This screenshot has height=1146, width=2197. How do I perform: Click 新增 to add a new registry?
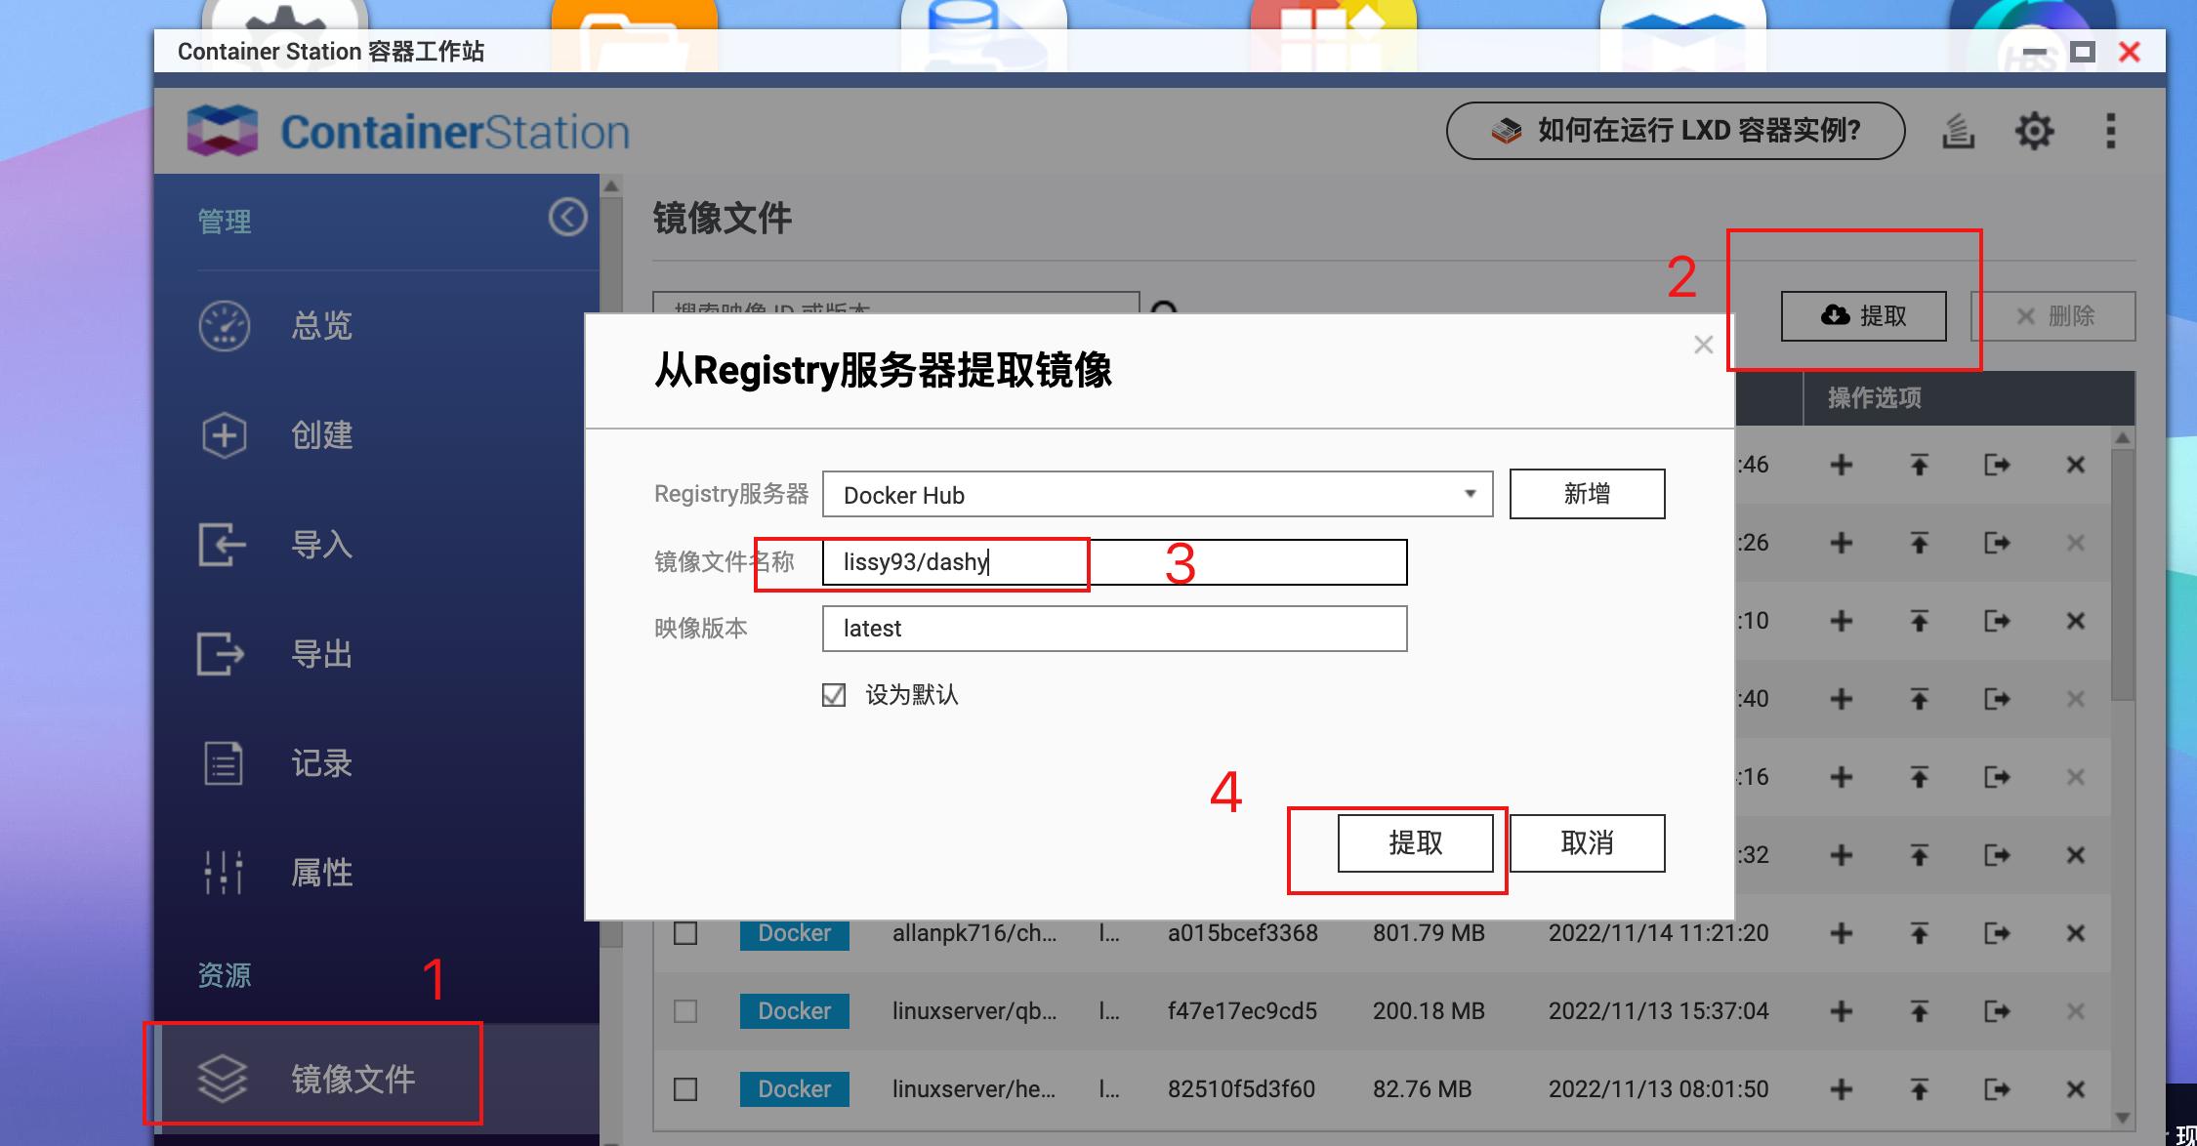pyautogui.click(x=1586, y=494)
